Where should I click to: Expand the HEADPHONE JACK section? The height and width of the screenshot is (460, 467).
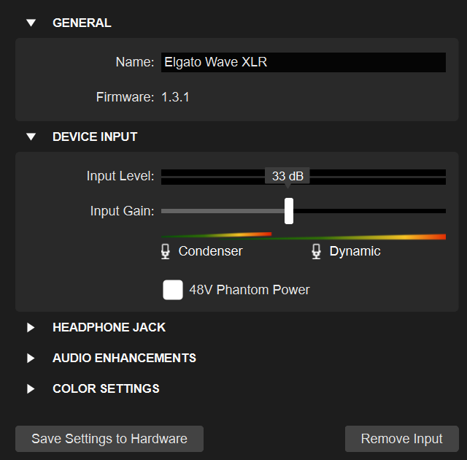[x=31, y=327]
